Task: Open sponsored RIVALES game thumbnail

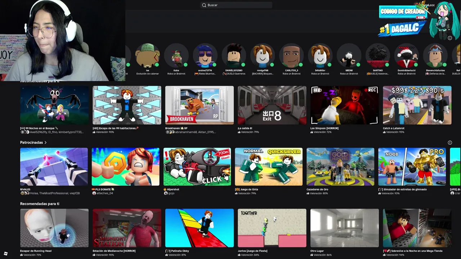Action: pyautogui.click(x=54, y=167)
